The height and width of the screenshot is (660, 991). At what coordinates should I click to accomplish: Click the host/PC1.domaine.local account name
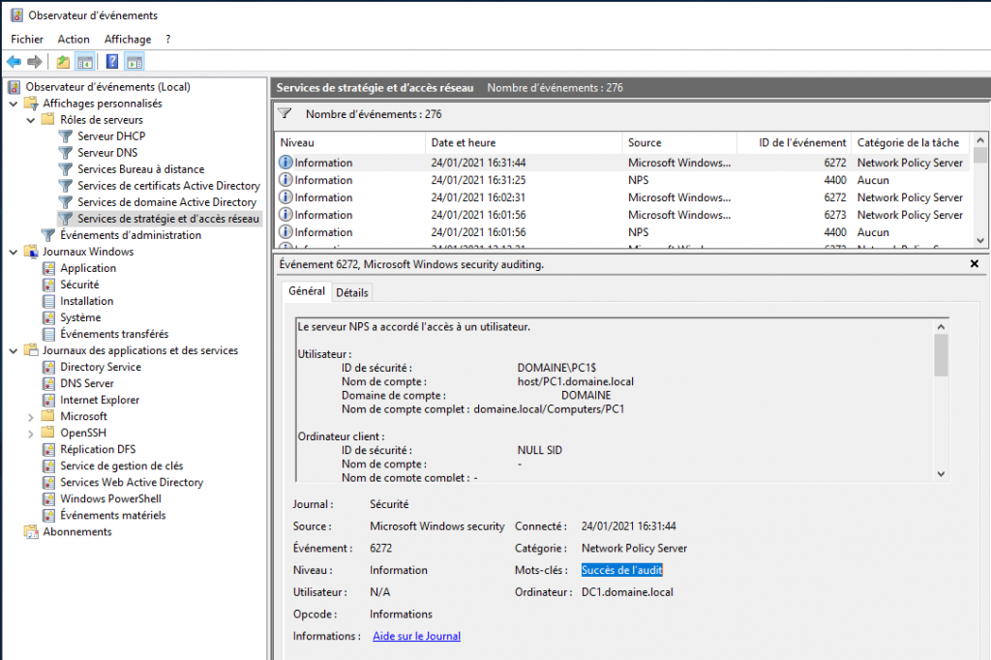[575, 381]
